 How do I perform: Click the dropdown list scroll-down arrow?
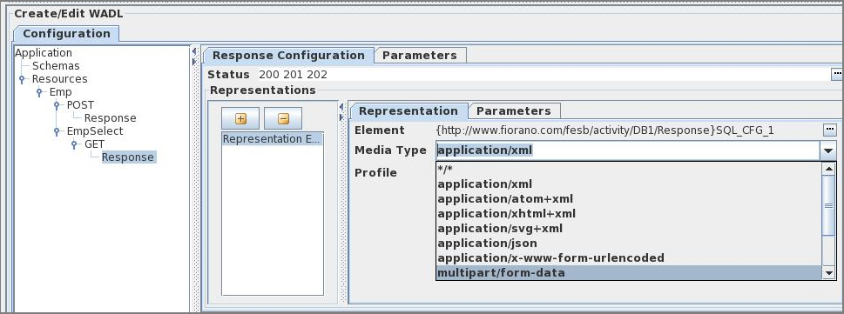[x=829, y=273]
